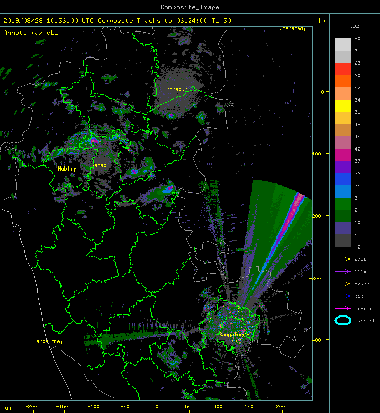Click the 200 x-axis tick label
The height and width of the screenshot is (413, 380).
click(281, 407)
